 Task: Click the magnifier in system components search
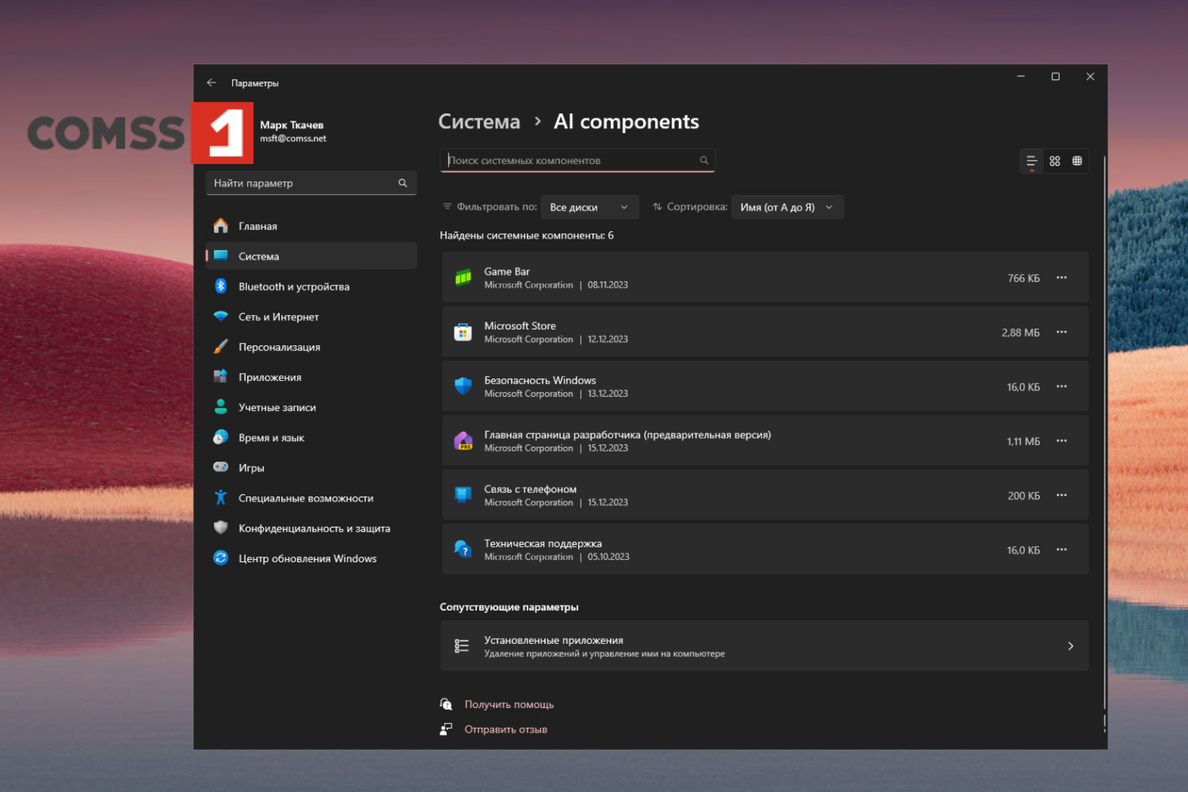(x=703, y=160)
